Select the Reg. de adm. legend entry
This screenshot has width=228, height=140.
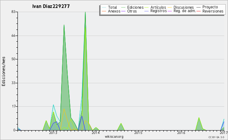pos(185,11)
